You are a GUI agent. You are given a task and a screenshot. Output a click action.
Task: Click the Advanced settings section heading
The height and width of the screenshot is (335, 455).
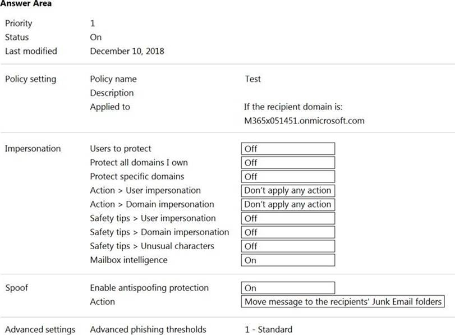(40, 329)
